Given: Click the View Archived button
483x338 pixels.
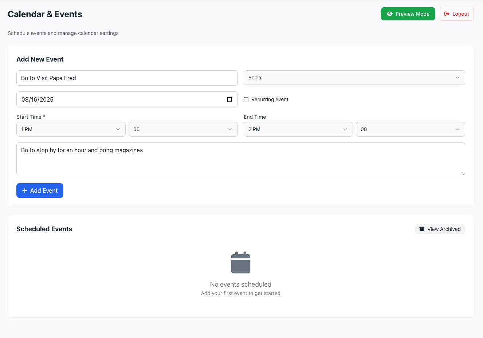Looking at the screenshot, I should [440, 229].
